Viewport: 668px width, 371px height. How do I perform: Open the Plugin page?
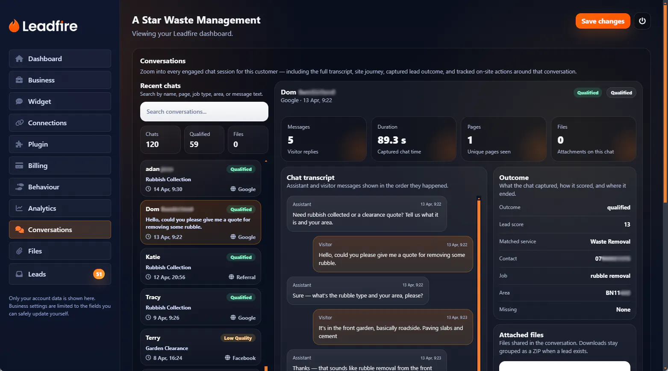(x=60, y=144)
